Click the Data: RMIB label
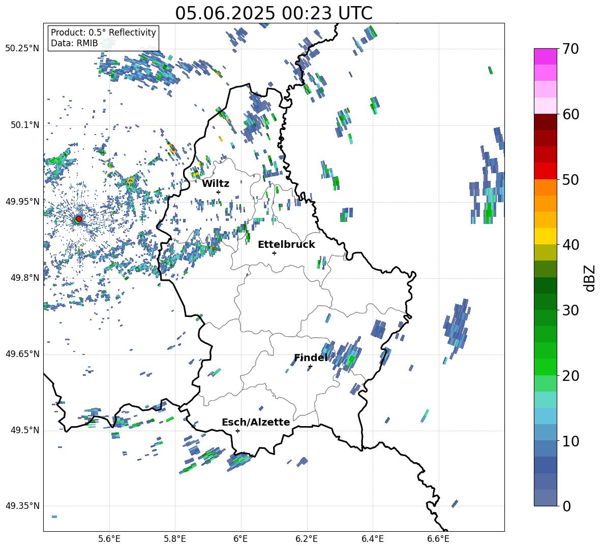Image resolution: width=602 pixels, height=549 pixels. [x=74, y=43]
